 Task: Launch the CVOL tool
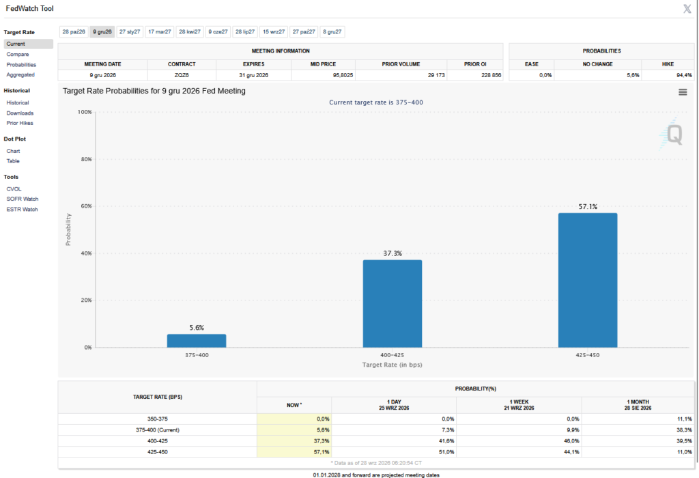14,189
